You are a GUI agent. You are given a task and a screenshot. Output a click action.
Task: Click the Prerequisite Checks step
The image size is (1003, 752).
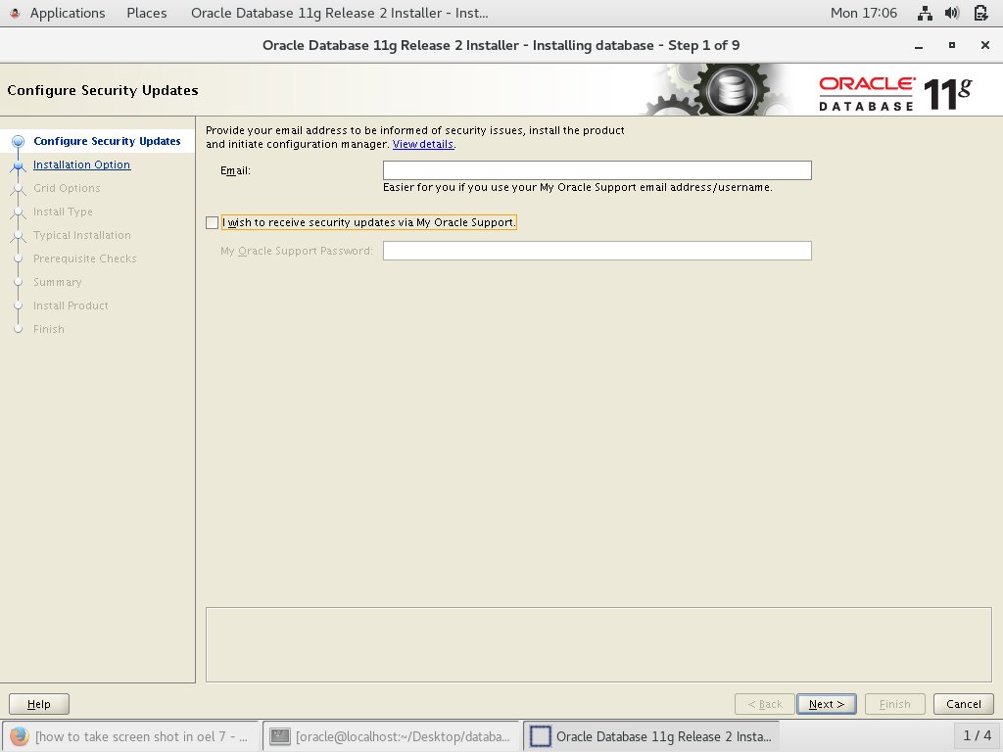(x=85, y=258)
